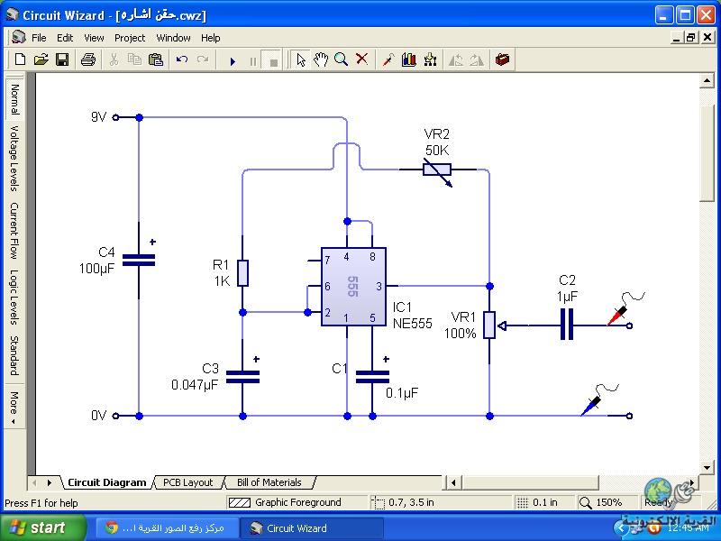Click the rotate right toolbar icon
The image size is (721, 541).
tap(477, 60)
